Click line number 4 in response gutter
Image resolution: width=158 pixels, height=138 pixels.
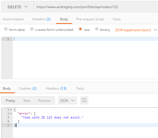(x=8, y=121)
